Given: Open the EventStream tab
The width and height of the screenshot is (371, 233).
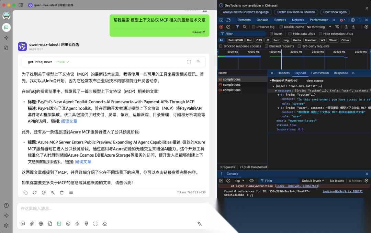Looking at the screenshot, I should (x=320, y=73).
